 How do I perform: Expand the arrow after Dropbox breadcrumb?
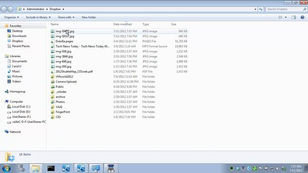coord(64,9)
